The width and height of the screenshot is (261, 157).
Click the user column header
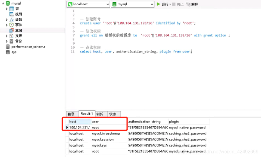click(x=109, y=122)
